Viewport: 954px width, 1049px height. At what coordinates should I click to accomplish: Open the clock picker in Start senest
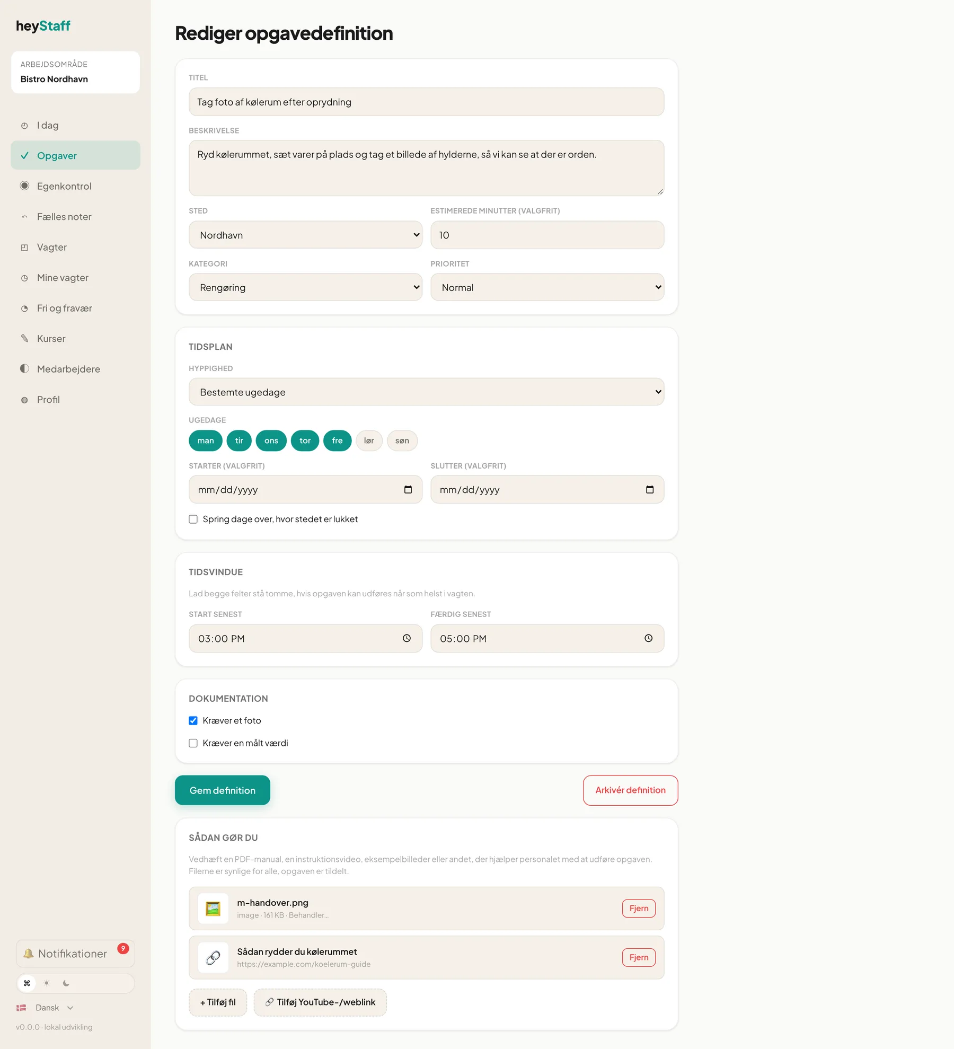pos(407,638)
